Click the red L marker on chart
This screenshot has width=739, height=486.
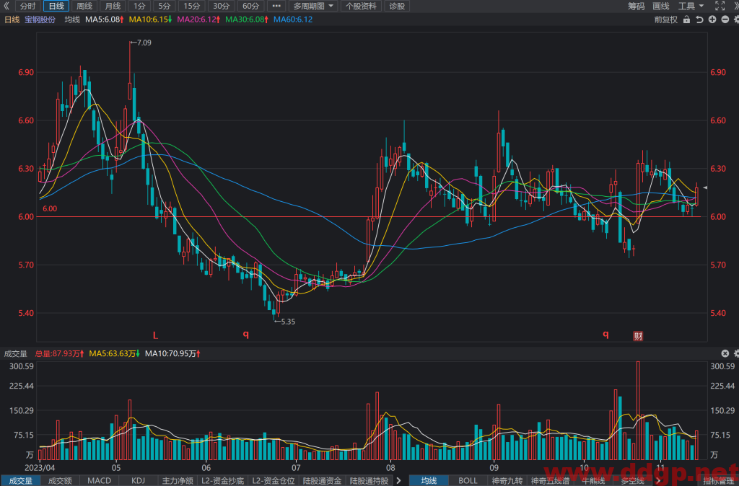(155, 335)
